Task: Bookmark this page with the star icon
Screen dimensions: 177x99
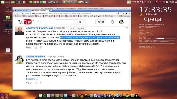Action: coord(121,13)
